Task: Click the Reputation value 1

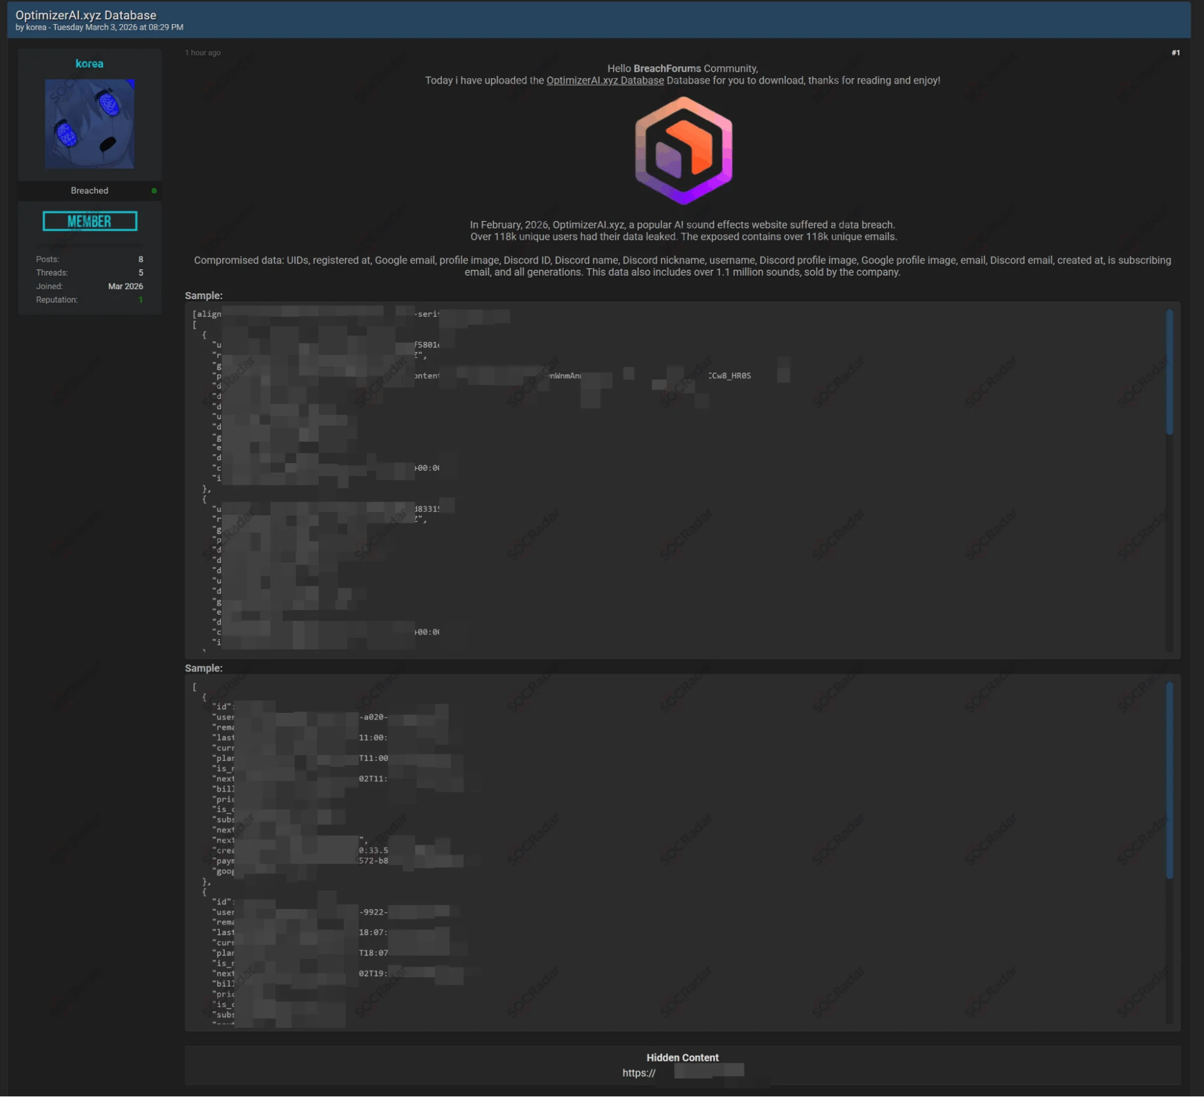Action: (x=140, y=300)
